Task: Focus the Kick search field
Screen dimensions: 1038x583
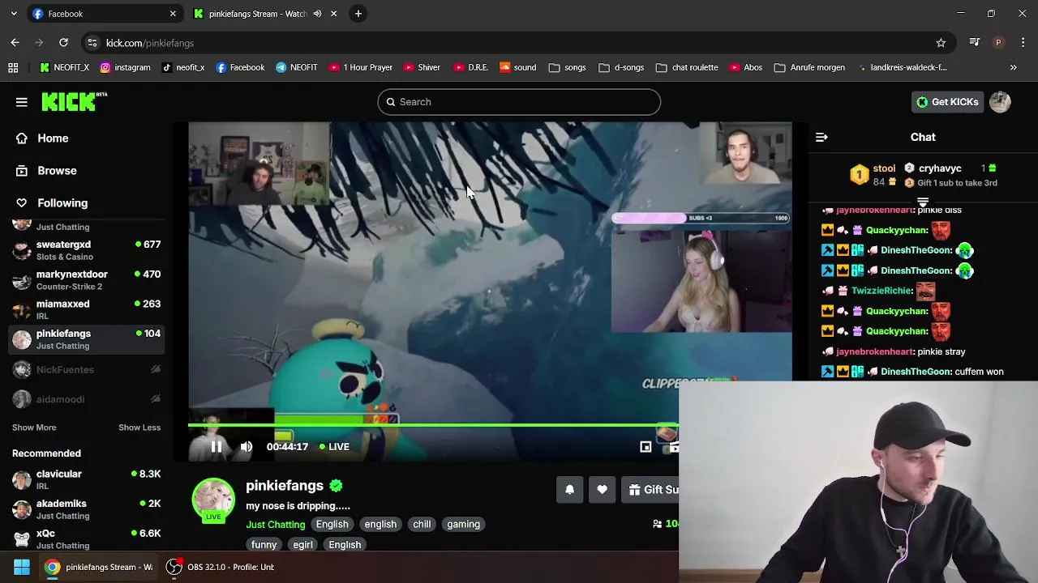Action: click(x=519, y=102)
